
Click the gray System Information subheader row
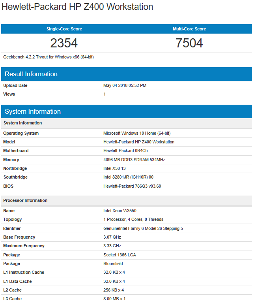click(127, 123)
